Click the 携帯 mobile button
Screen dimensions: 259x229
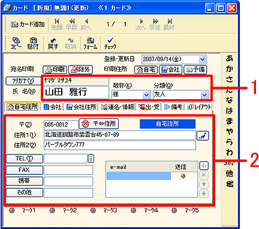pyautogui.click(x=25, y=181)
